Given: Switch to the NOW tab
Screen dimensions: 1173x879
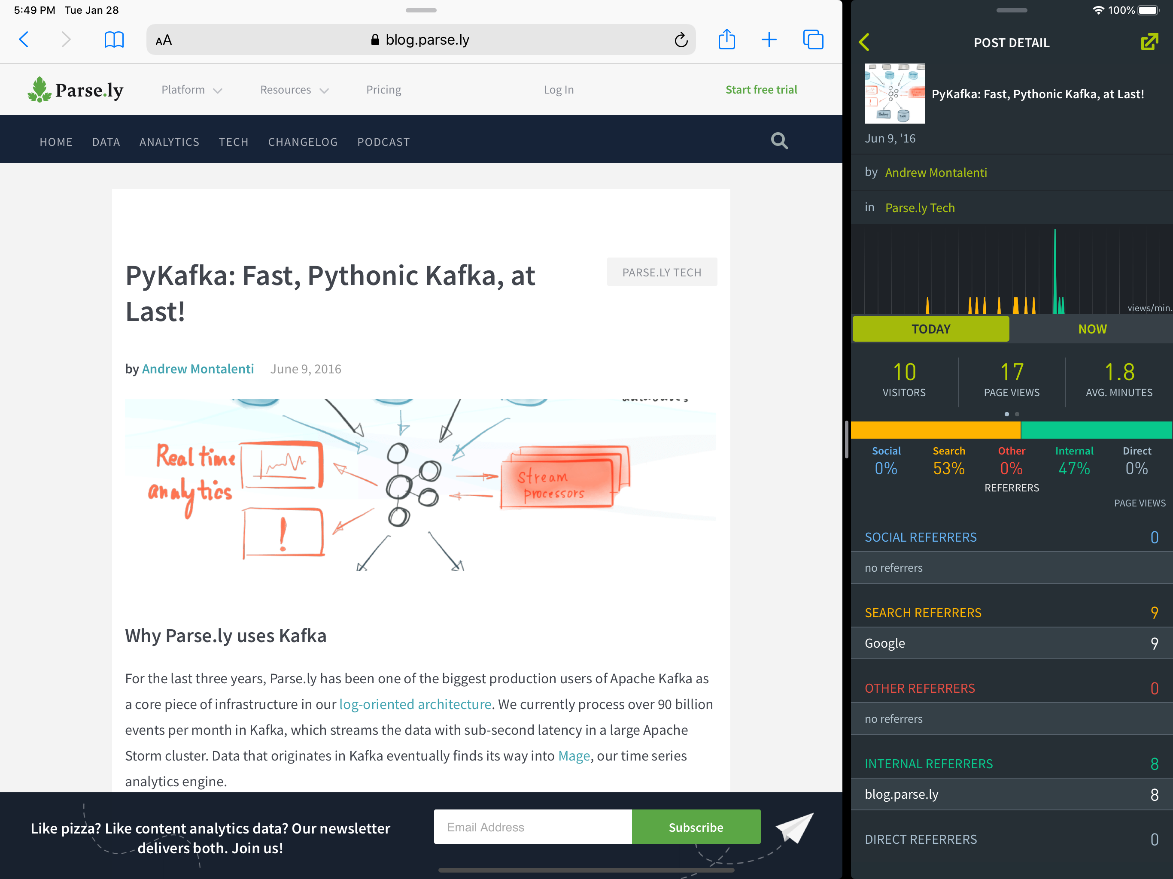Looking at the screenshot, I should pyautogui.click(x=1092, y=329).
